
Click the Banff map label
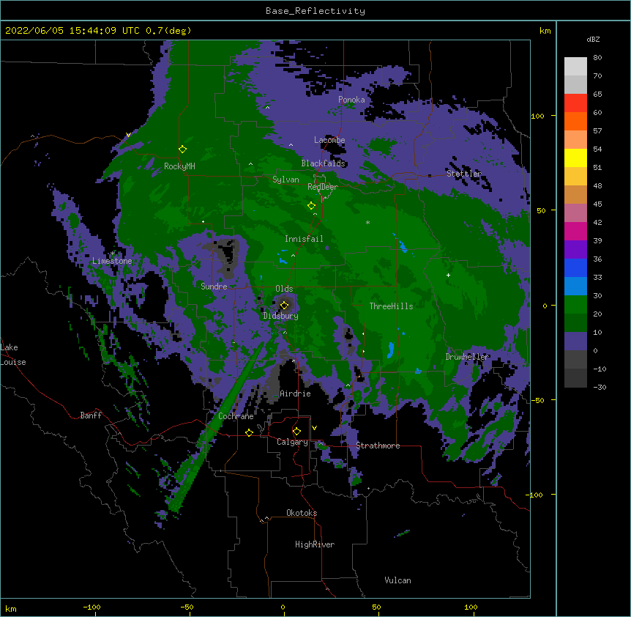click(x=91, y=415)
